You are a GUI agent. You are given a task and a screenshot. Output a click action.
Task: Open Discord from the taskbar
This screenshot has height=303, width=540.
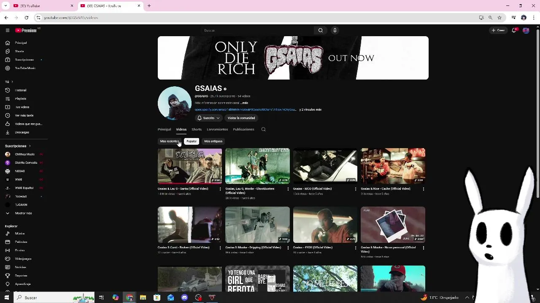click(x=184, y=298)
